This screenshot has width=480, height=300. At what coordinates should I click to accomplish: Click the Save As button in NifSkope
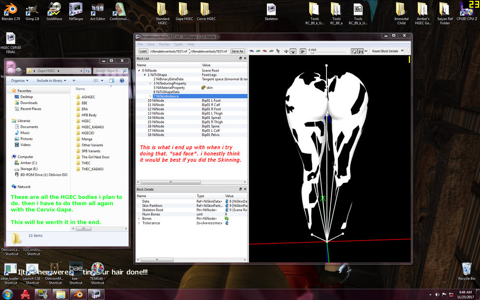(237, 51)
